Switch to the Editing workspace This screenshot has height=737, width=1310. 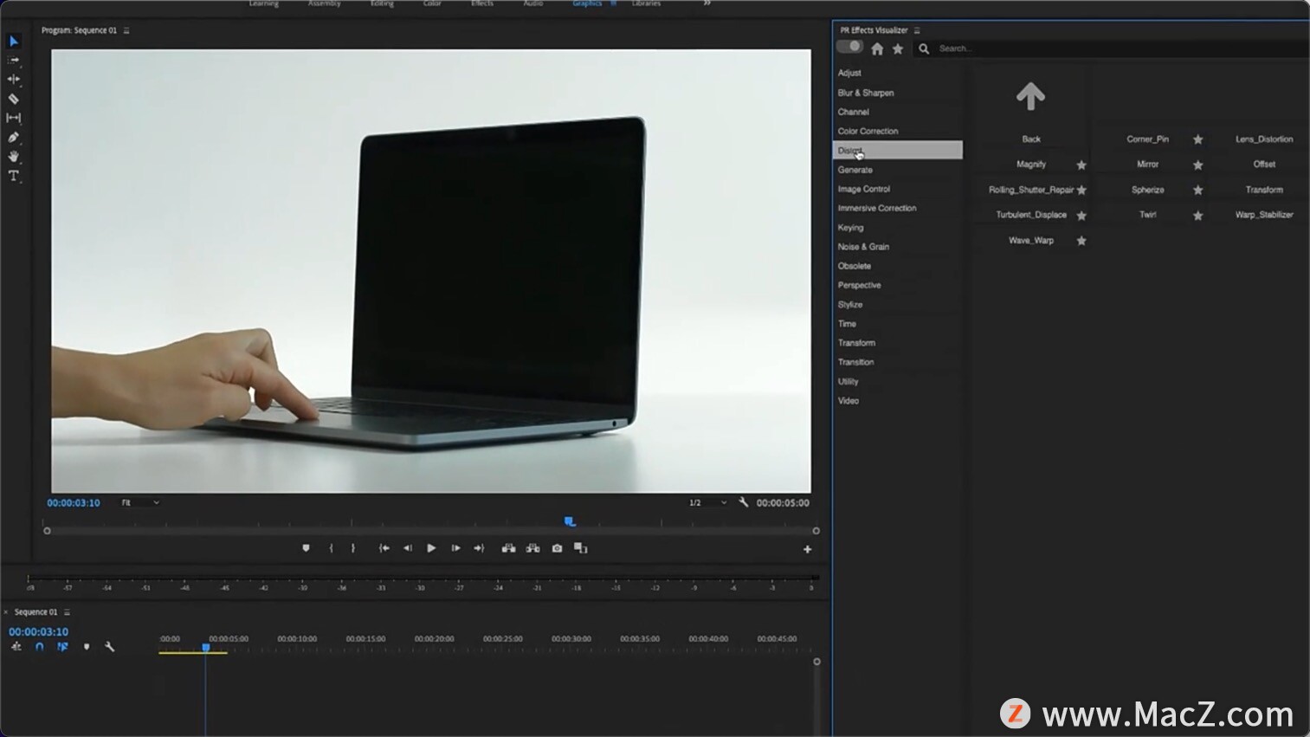tap(382, 3)
